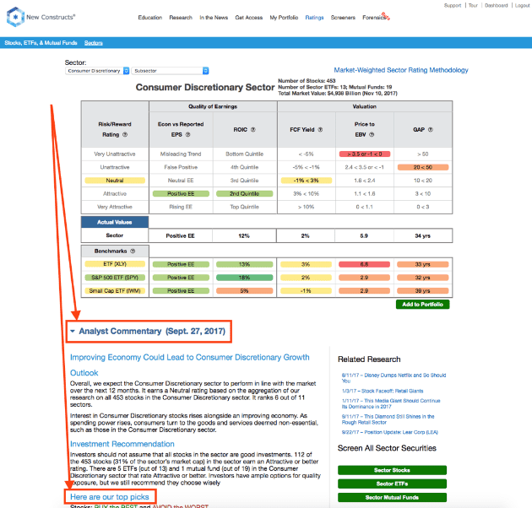Click Here are our top picks link
This screenshot has width=532, height=508.
(110, 497)
